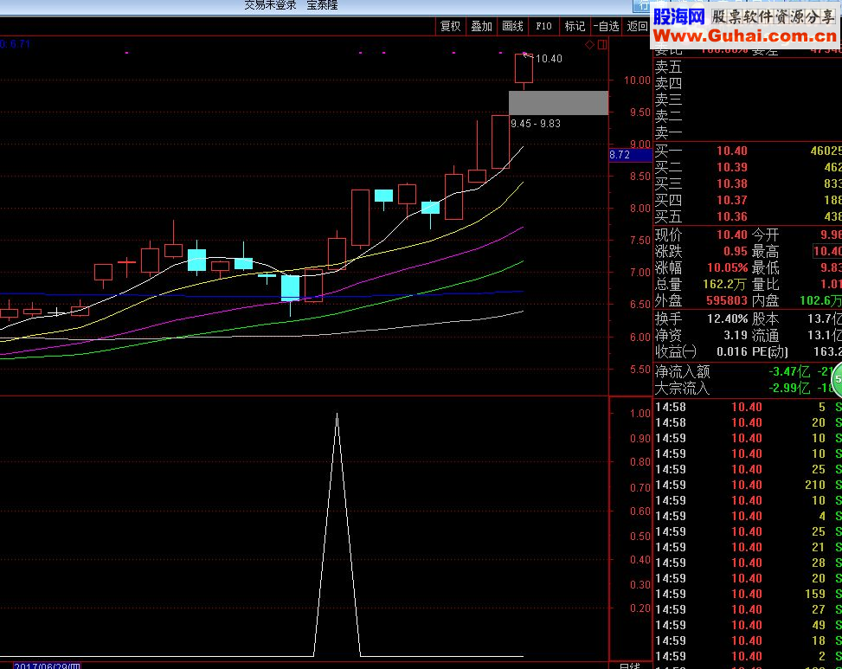Click the latest candle labeled 10.40
842x669 pixels.
(x=524, y=68)
